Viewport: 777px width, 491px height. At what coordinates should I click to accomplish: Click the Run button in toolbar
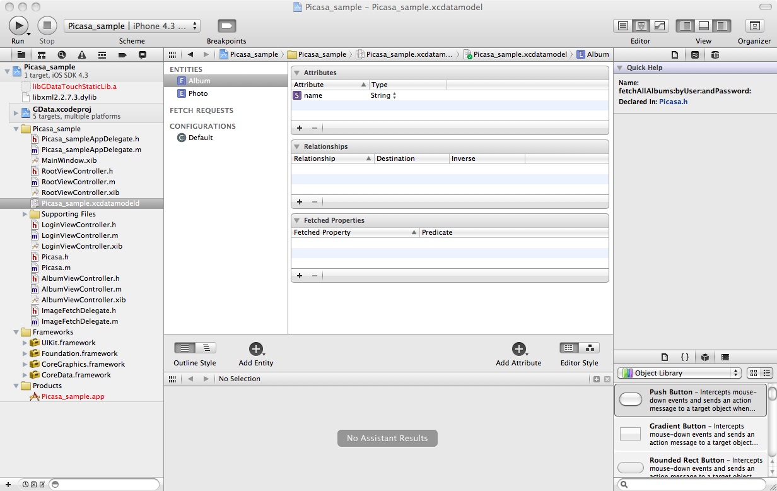pyautogui.click(x=18, y=26)
